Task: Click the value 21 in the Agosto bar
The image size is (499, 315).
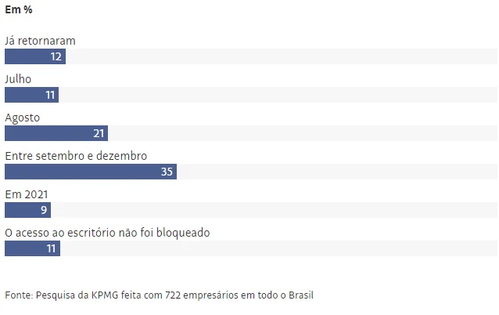Action: (x=99, y=133)
